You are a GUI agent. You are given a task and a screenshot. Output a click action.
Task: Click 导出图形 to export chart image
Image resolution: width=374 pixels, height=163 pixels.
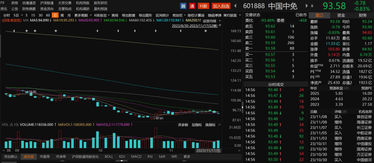[x=145, y=16]
